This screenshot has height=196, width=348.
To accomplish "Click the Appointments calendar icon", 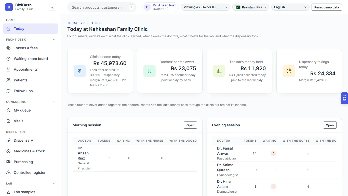I will point(8,69).
